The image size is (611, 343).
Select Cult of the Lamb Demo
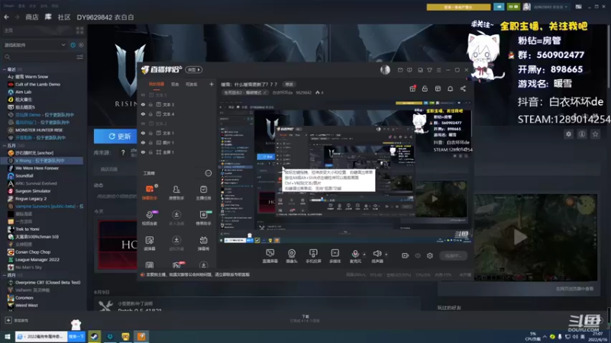pyautogui.click(x=37, y=84)
